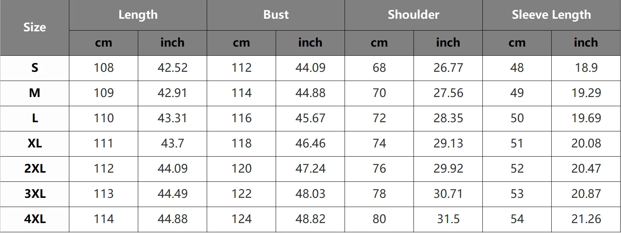Select the S size row label
This screenshot has height=233, width=621.
[34, 68]
